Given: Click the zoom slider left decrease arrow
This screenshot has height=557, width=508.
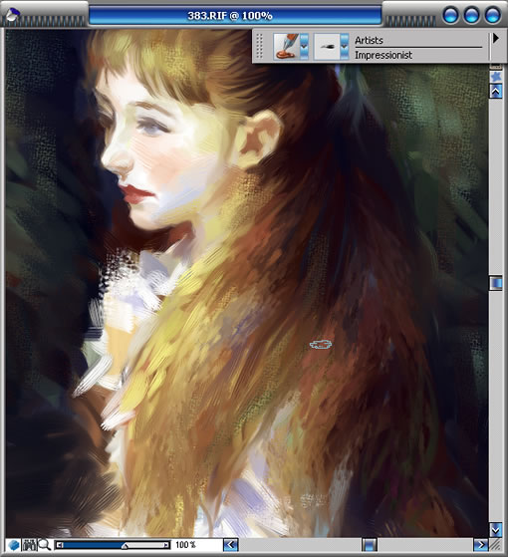Looking at the screenshot, I should (60, 545).
